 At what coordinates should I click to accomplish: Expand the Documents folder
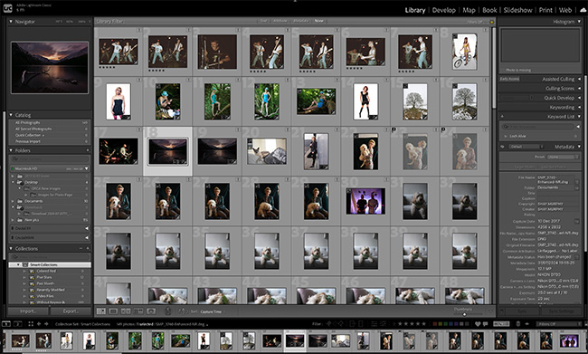pos(13,201)
